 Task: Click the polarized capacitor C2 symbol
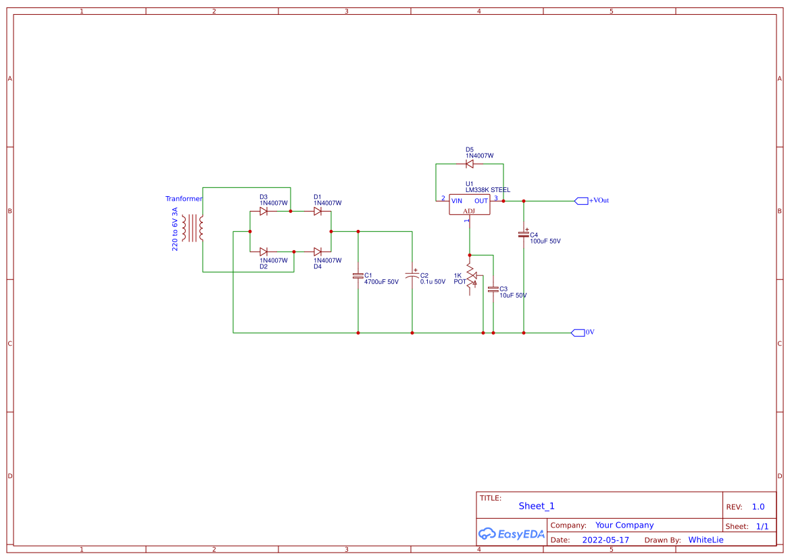click(412, 276)
